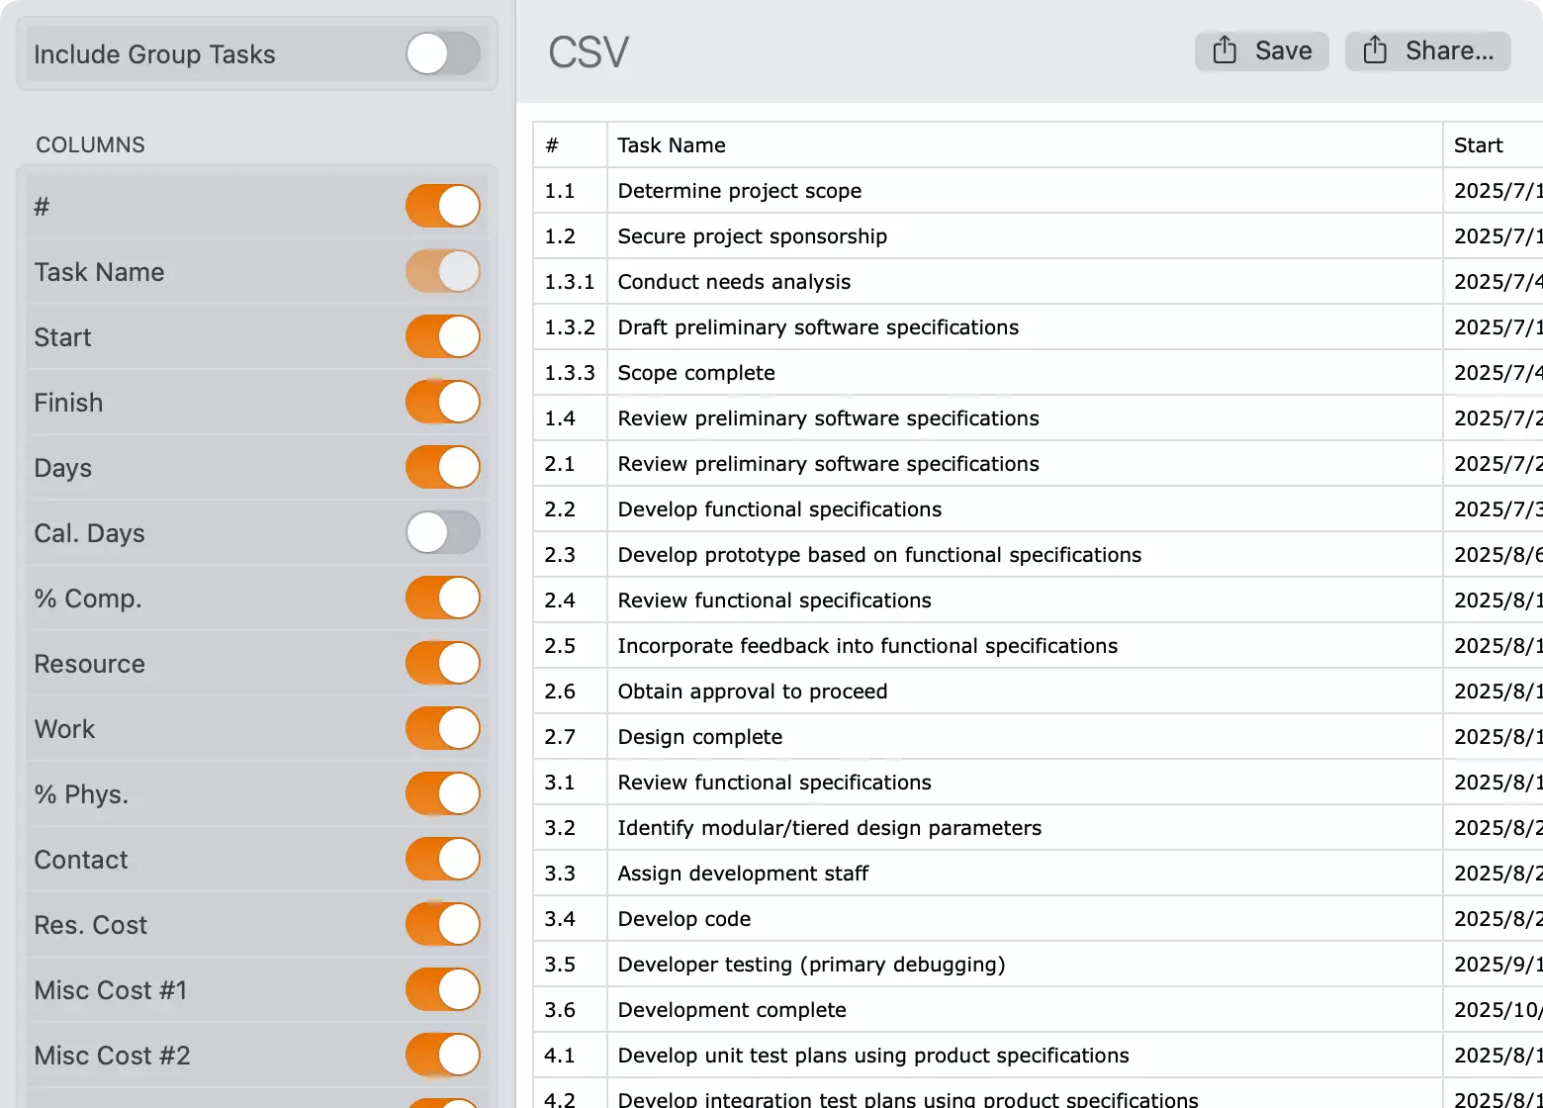The height and width of the screenshot is (1108, 1543).
Task: Turn off the % Comp. column
Action: (x=442, y=598)
